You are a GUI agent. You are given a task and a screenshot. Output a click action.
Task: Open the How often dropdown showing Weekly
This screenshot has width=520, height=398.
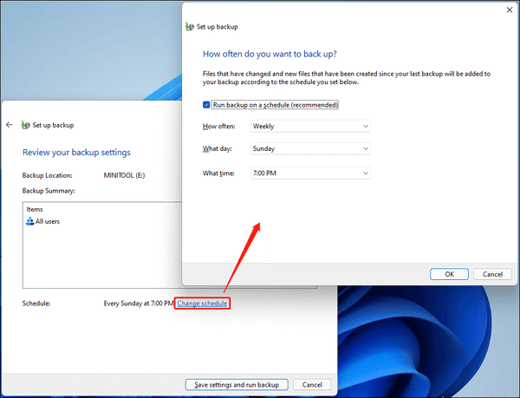[310, 127]
